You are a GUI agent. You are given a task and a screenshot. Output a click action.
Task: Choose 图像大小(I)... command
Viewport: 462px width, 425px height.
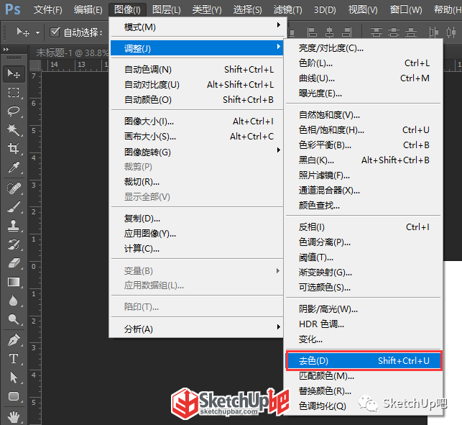pyautogui.click(x=197, y=122)
